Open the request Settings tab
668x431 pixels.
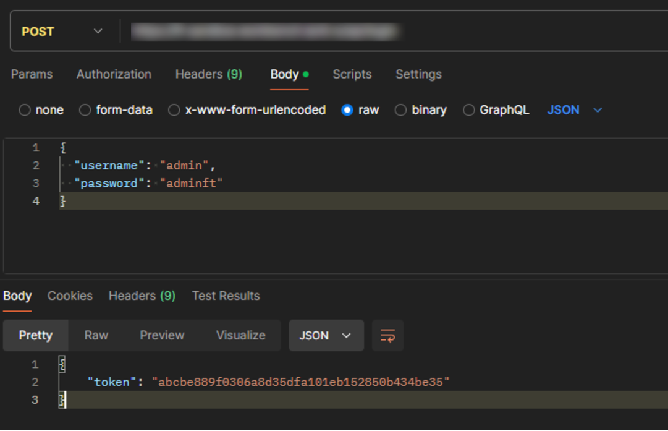pyautogui.click(x=418, y=74)
